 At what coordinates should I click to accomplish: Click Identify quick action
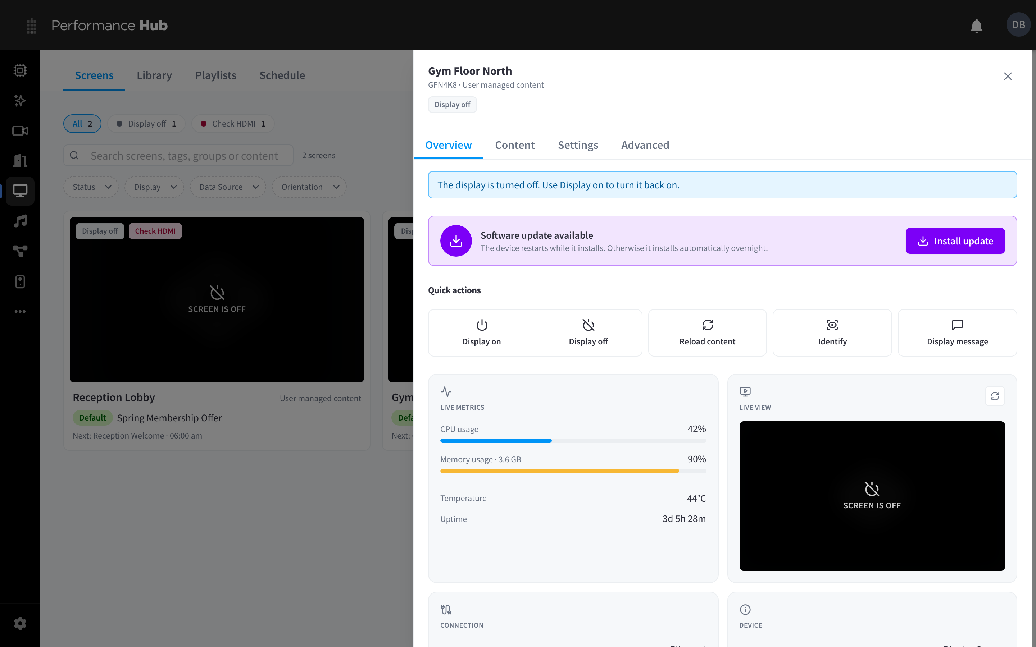click(x=832, y=333)
